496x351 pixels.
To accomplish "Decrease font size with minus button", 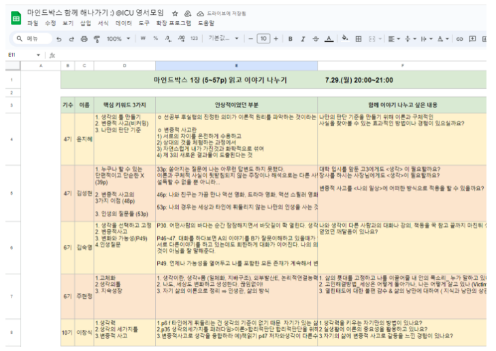I will tap(251, 39).
